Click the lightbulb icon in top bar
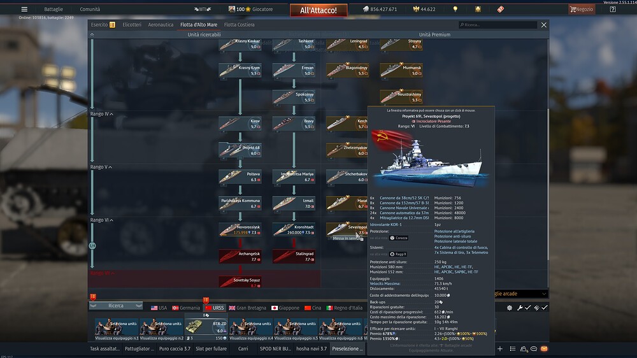 coord(455,9)
